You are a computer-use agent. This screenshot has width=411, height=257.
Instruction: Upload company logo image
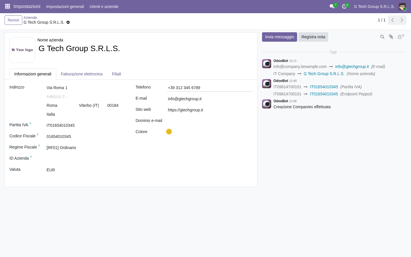pos(22,50)
